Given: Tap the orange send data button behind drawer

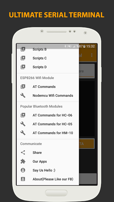Looking at the screenshot, I should [87, 144].
